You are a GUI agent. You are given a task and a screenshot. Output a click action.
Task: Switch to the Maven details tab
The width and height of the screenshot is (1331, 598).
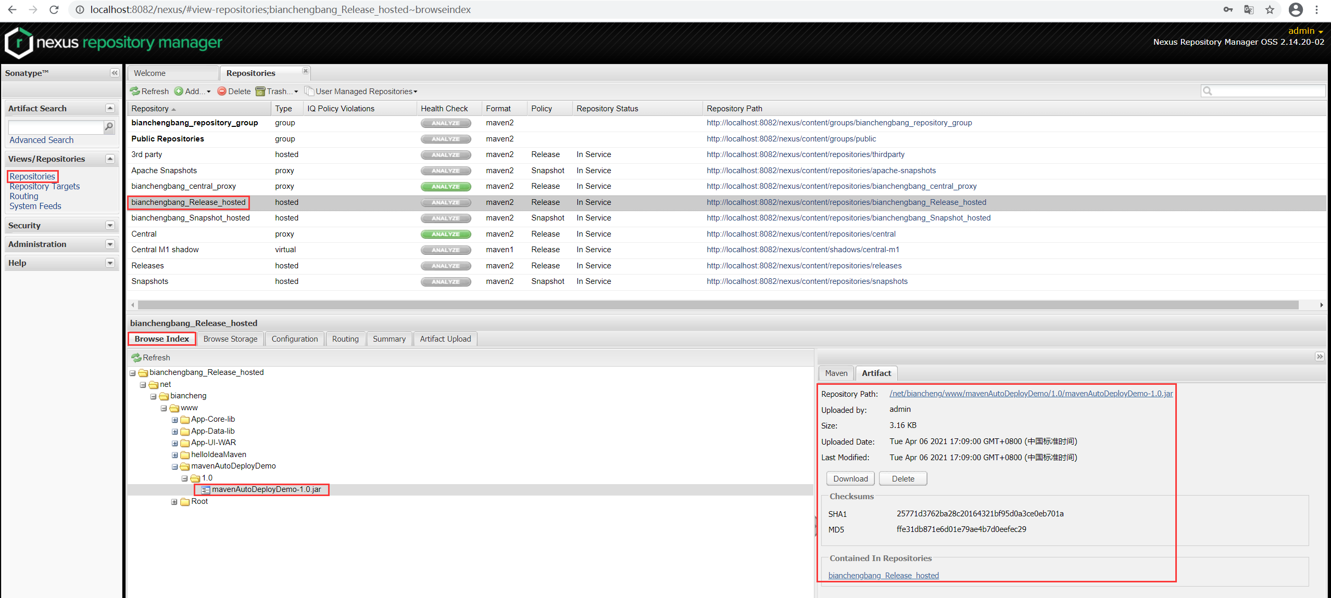836,373
